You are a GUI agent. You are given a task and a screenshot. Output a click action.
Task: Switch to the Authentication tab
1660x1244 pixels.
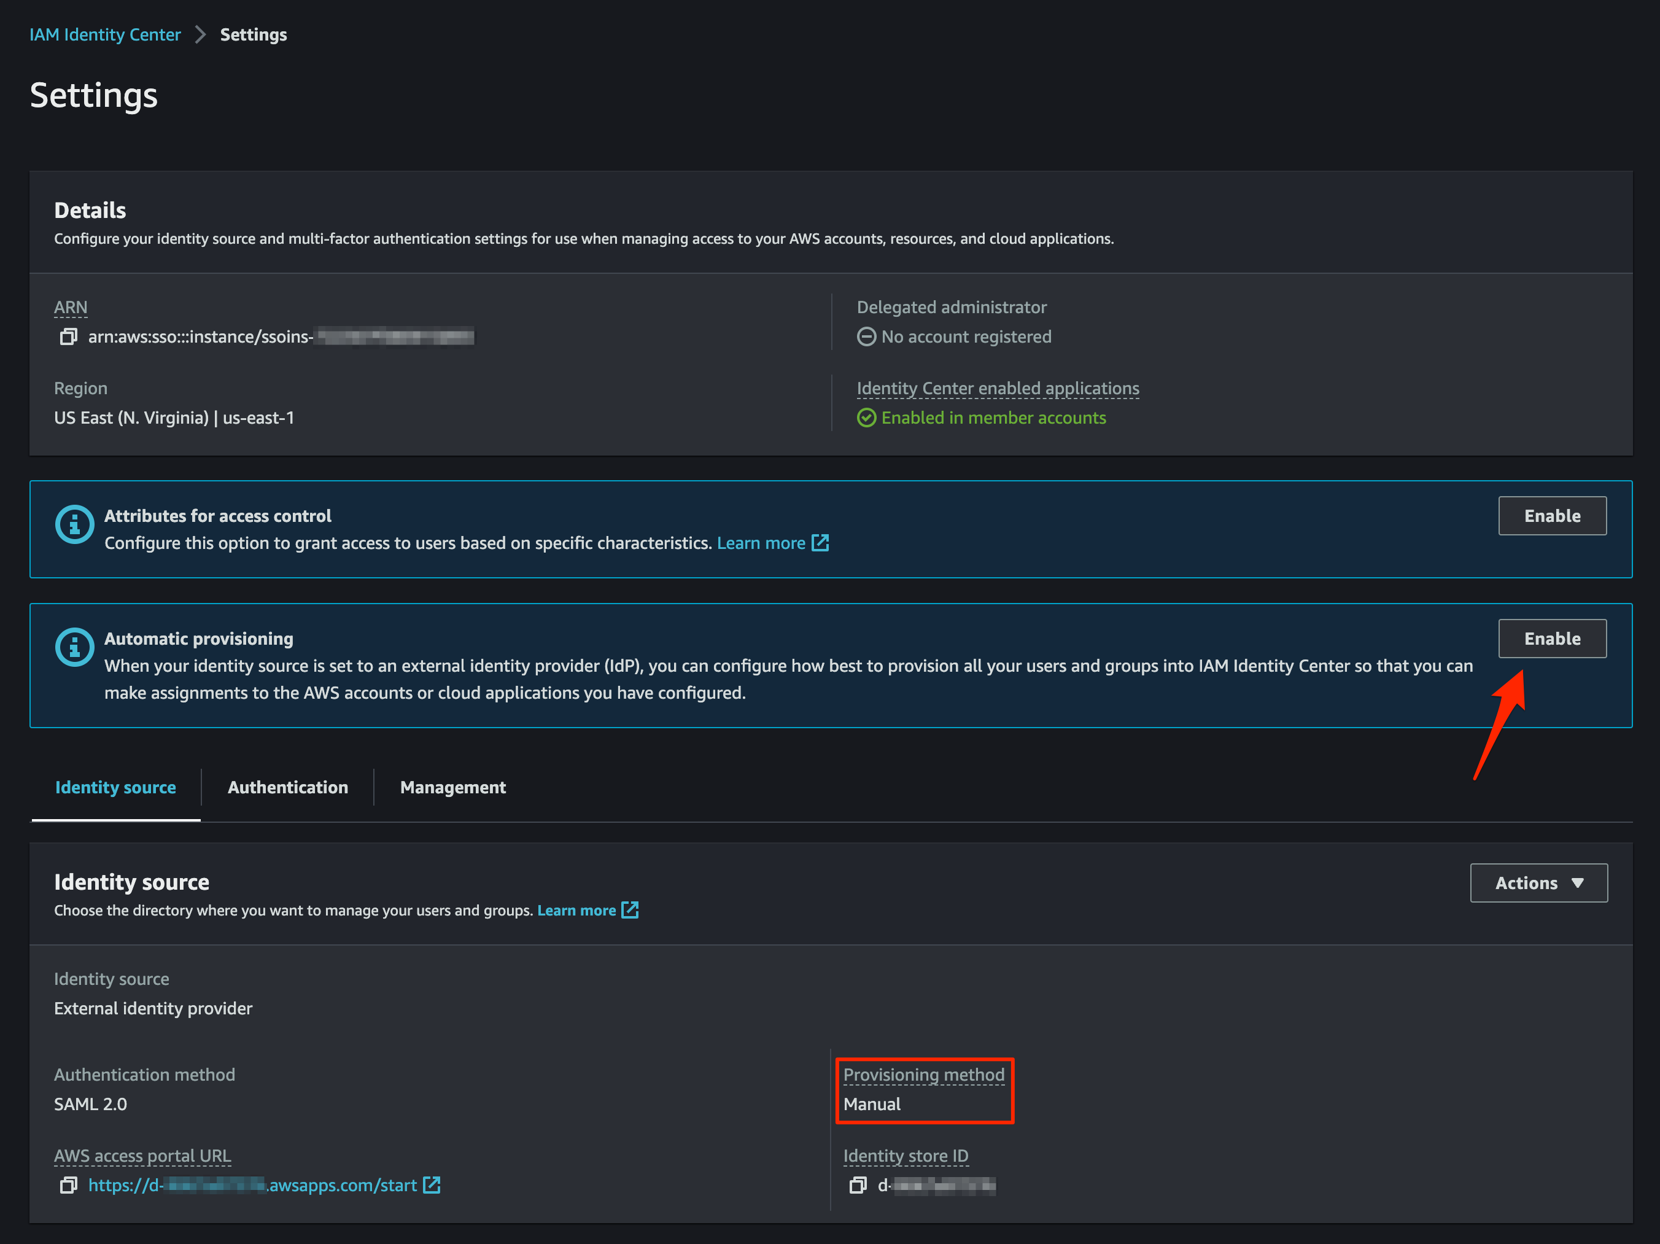(x=288, y=787)
